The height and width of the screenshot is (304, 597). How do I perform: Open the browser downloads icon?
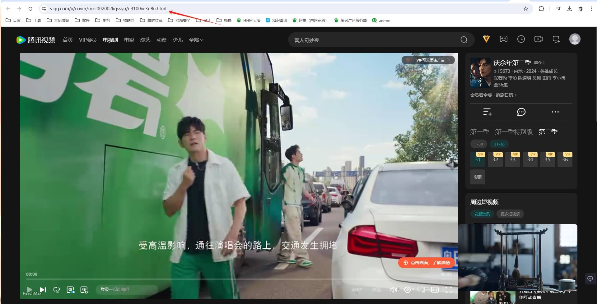[569, 9]
